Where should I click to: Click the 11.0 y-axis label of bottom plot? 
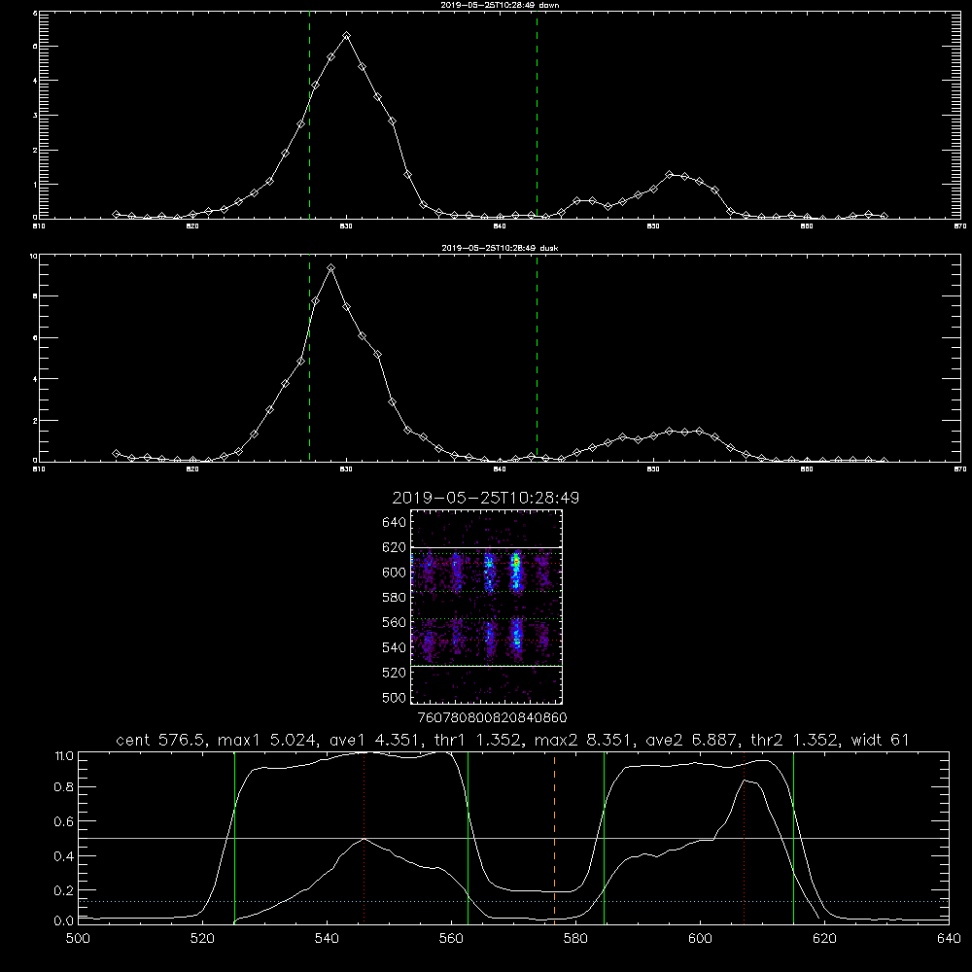(64, 756)
